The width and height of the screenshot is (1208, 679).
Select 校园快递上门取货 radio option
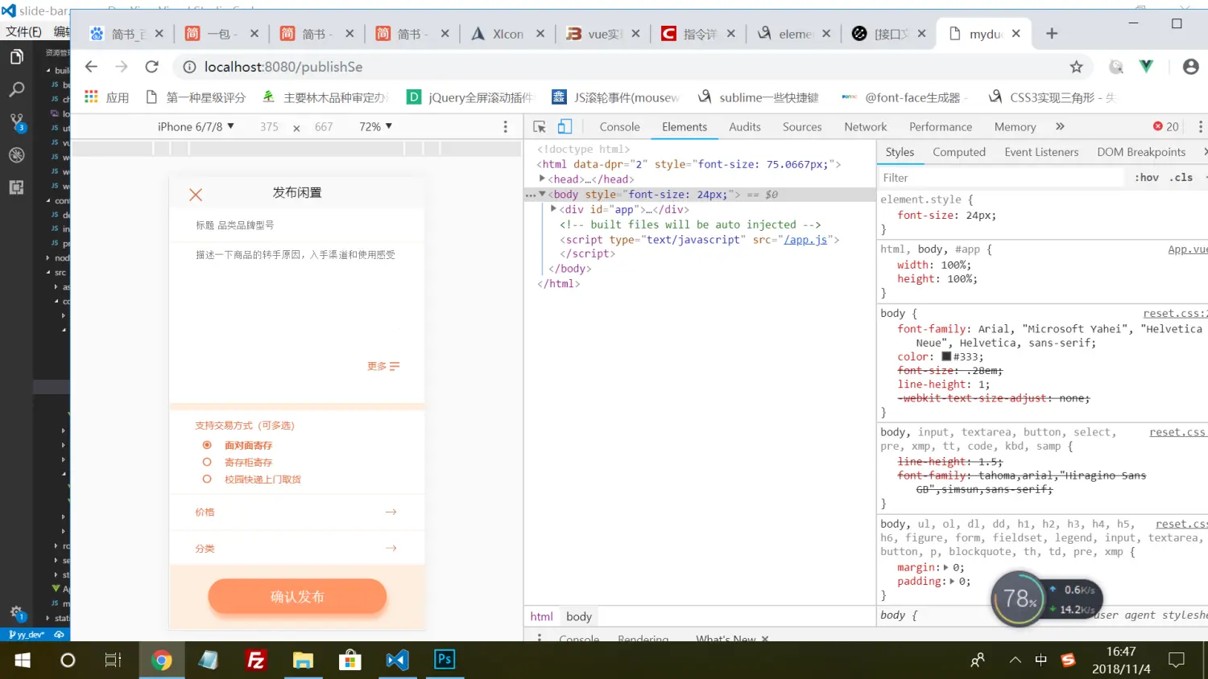tap(207, 479)
